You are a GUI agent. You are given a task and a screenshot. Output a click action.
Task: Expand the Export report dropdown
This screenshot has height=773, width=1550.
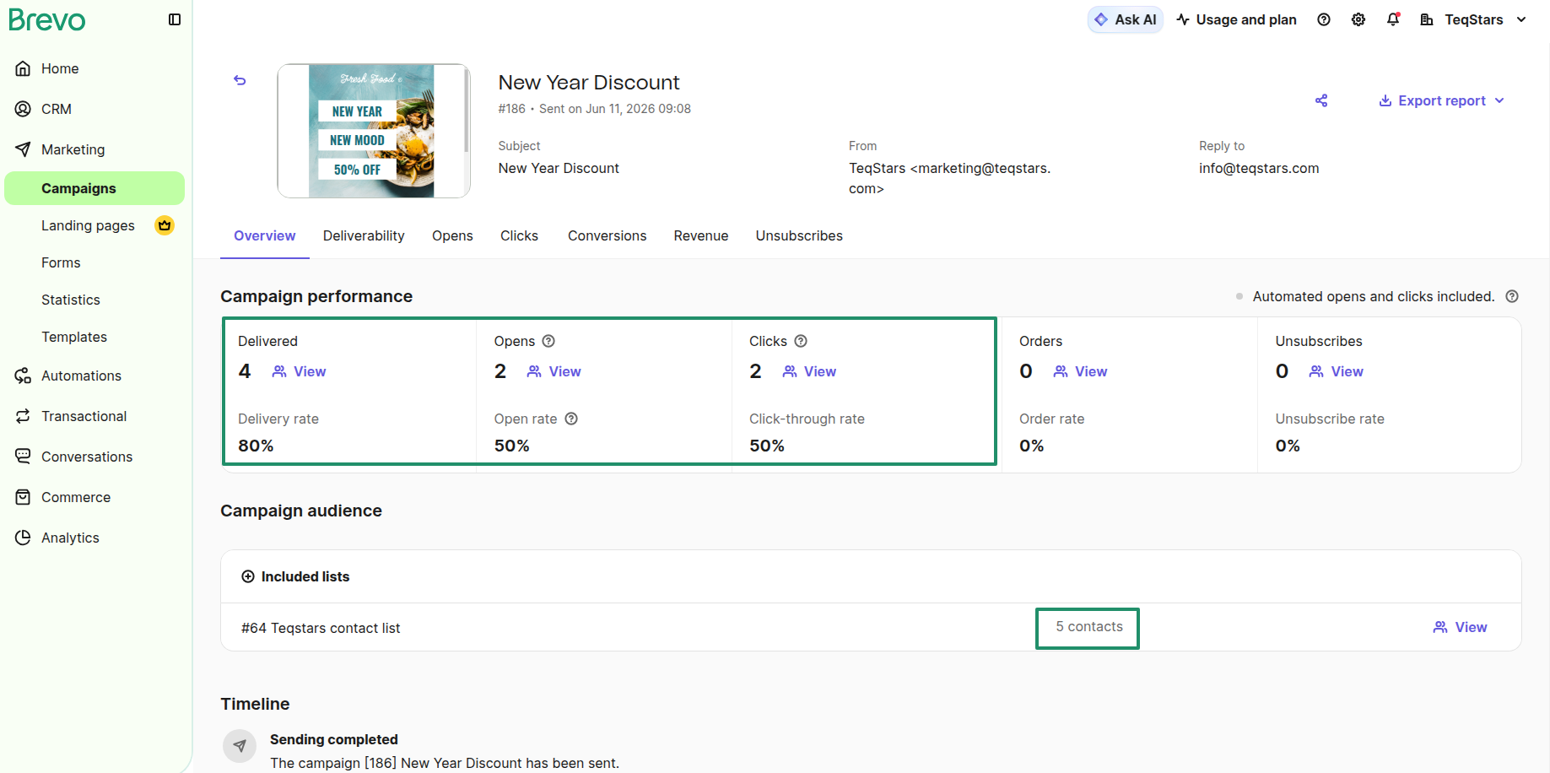coord(1441,100)
